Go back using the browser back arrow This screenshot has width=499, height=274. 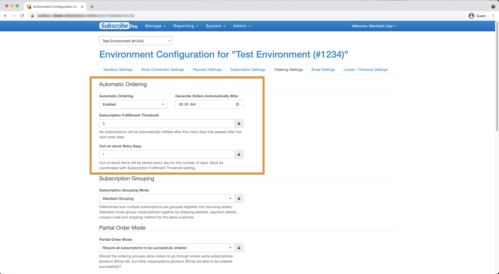pyautogui.click(x=5, y=16)
